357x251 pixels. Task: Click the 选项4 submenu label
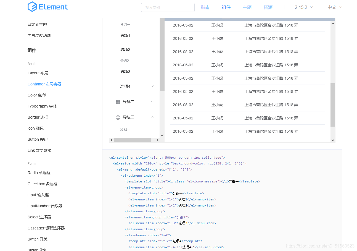point(125,86)
